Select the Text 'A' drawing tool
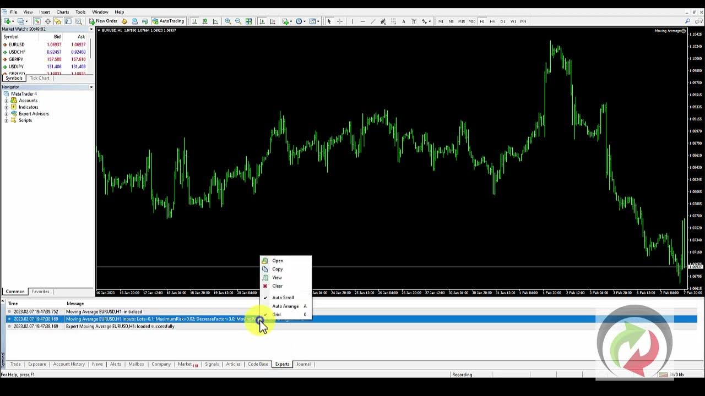 [x=404, y=21]
